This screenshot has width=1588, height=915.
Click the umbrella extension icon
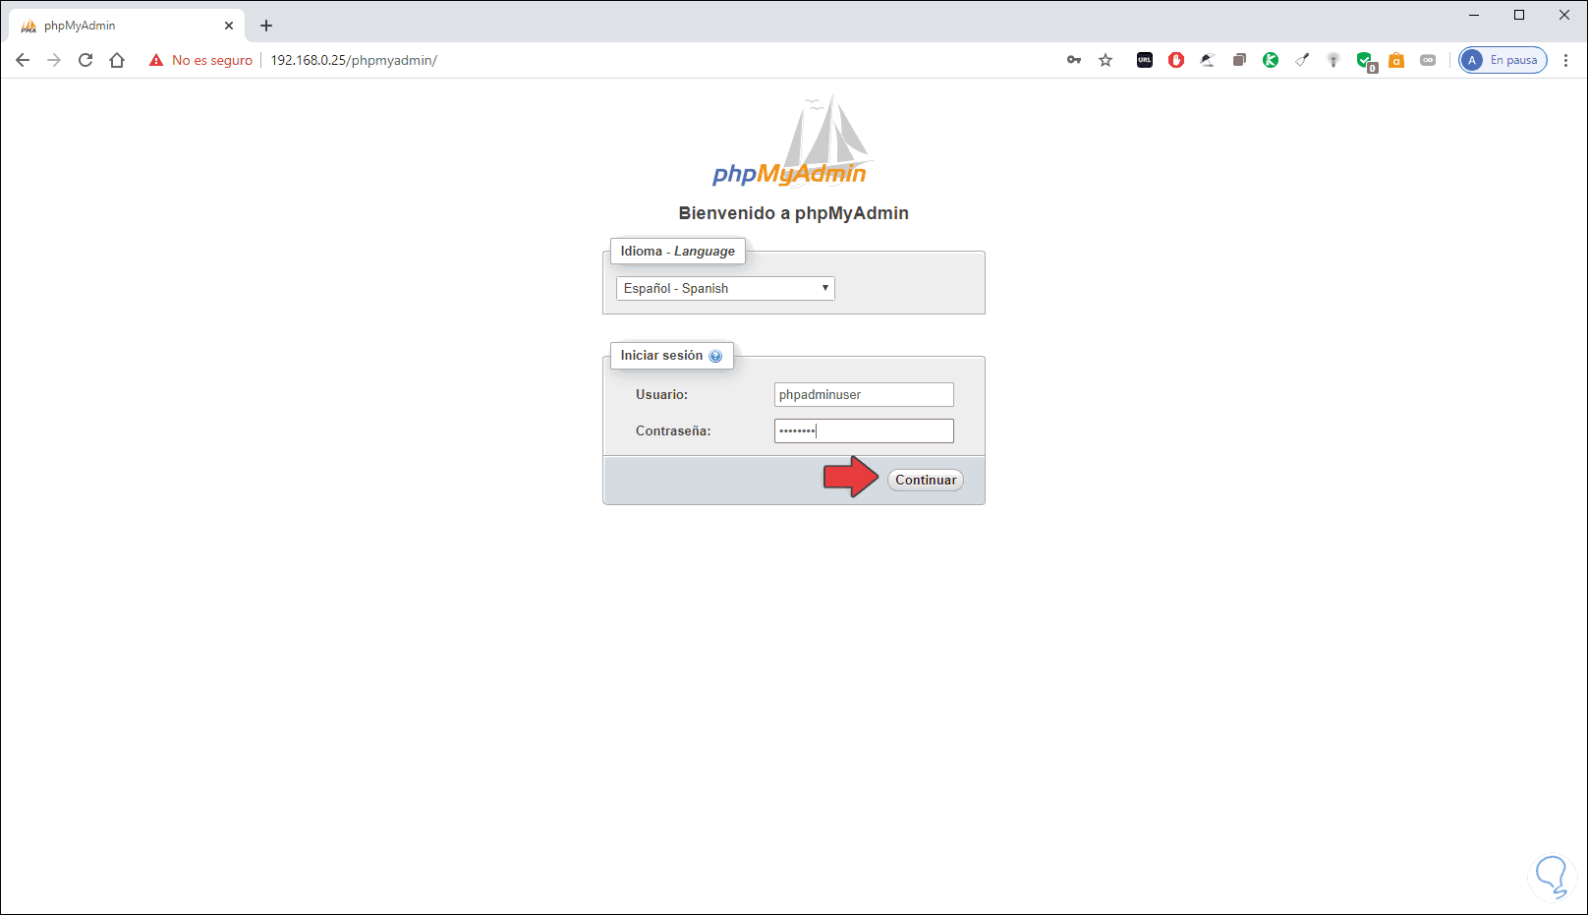coord(1208,60)
